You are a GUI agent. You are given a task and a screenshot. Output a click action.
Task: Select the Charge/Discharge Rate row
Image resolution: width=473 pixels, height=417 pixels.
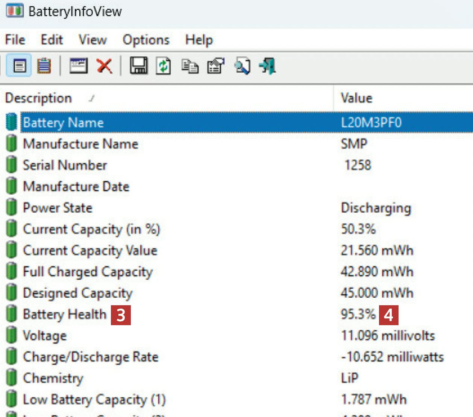pyautogui.click(x=91, y=357)
